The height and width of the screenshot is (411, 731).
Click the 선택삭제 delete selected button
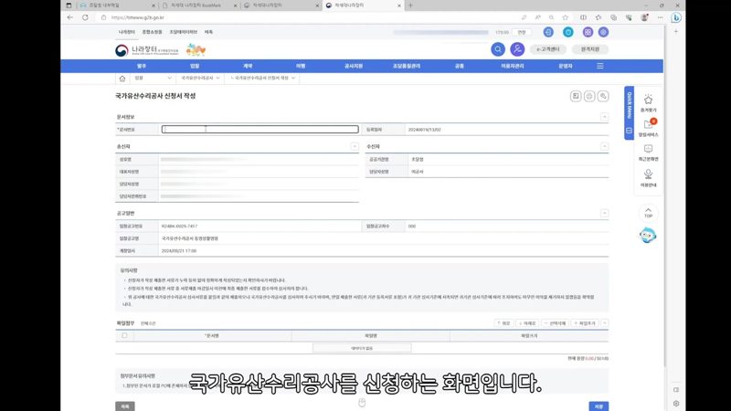point(555,323)
